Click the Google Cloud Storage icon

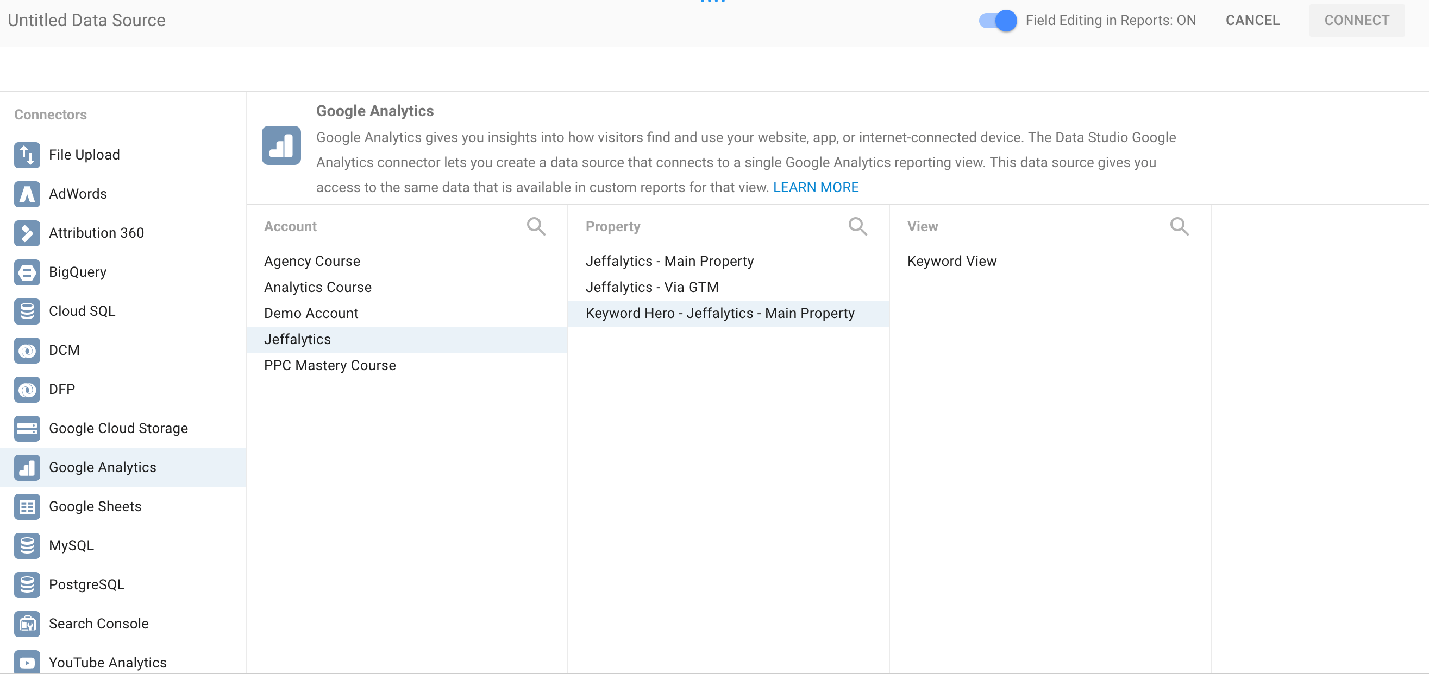click(x=27, y=429)
